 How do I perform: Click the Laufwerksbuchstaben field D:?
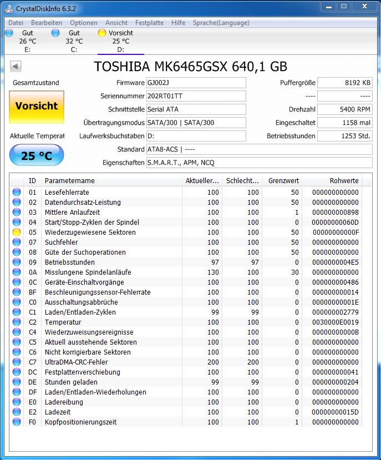(x=196, y=136)
